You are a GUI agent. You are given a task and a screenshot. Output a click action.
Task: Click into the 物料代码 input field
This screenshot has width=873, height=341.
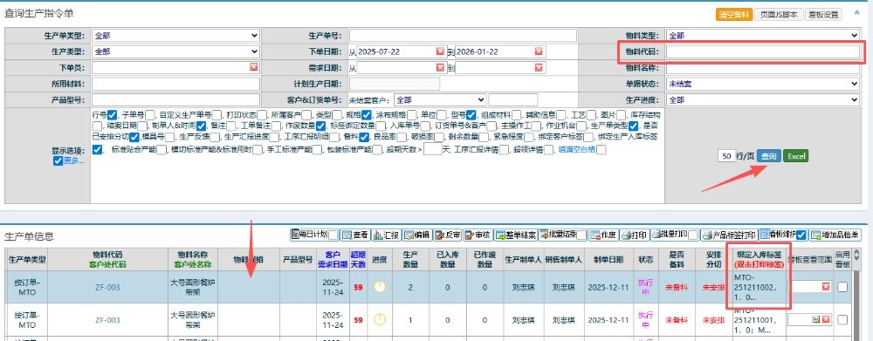click(x=763, y=51)
